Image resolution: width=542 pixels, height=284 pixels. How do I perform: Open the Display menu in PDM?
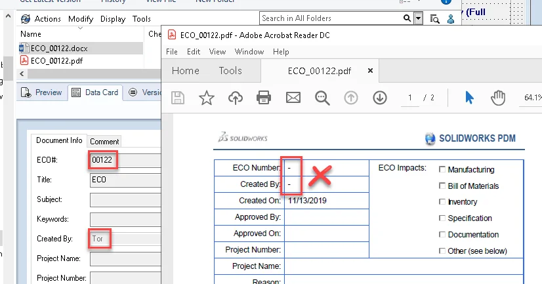(x=113, y=19)
